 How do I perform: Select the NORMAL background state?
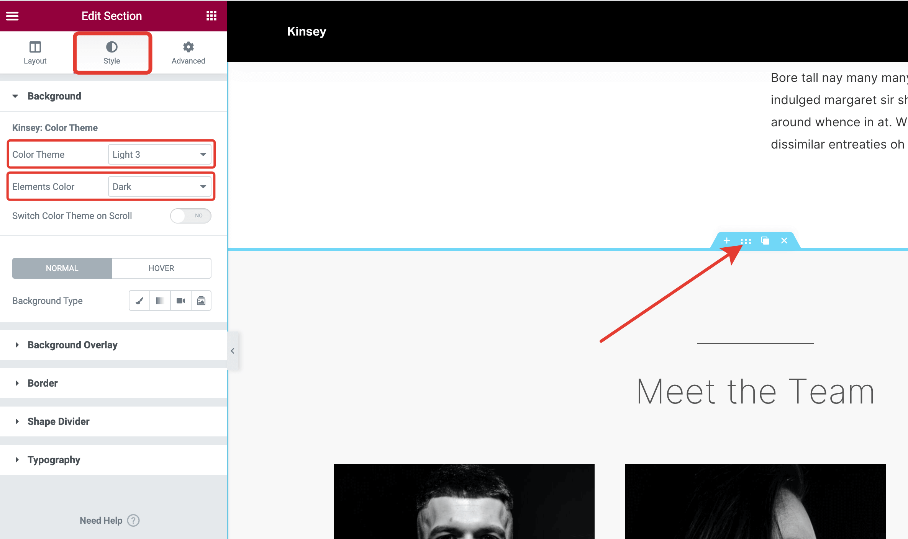(x=62, y=268)
